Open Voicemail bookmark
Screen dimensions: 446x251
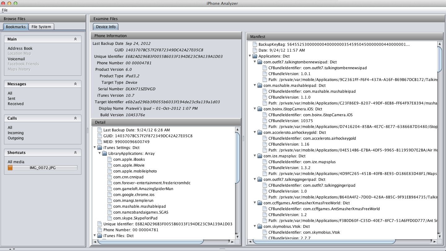(x=16, y=59)
